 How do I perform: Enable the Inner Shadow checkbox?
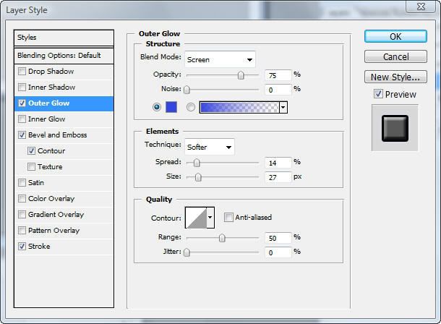pyautogui.click(x=22, y=88)
